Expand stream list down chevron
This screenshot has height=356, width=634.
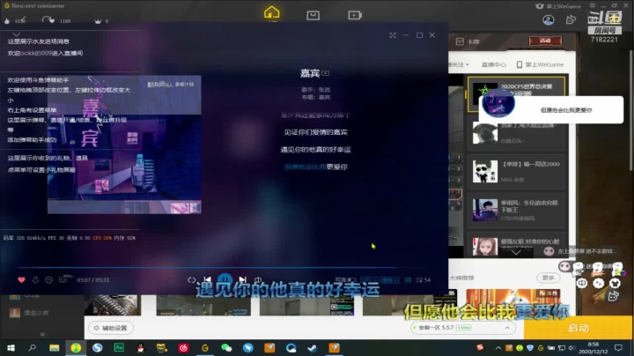516,252
